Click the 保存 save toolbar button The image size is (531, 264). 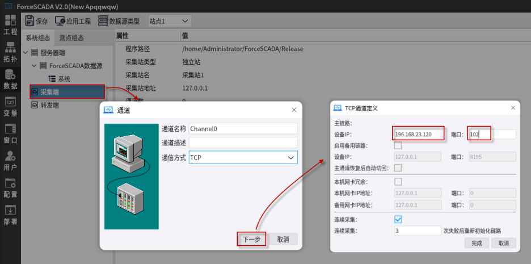[x=37, y=21]
